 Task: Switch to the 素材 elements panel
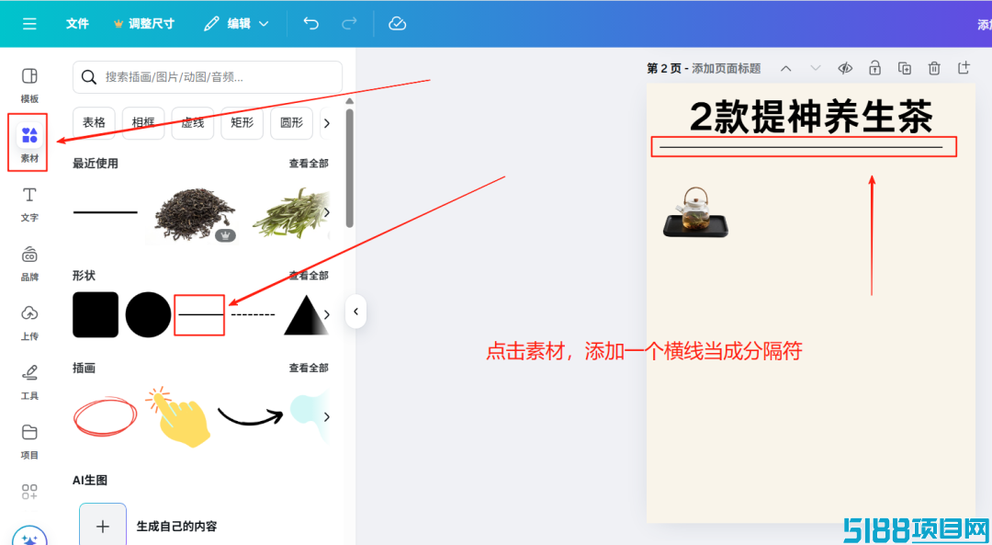click(x=29, y=143)
